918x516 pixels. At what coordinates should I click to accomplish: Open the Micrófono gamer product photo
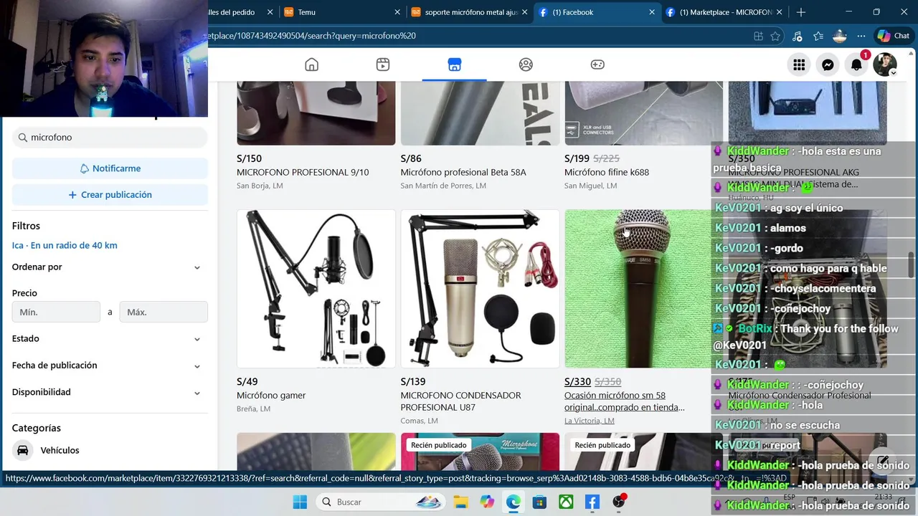pyautogui.click(x=316, y=289)
